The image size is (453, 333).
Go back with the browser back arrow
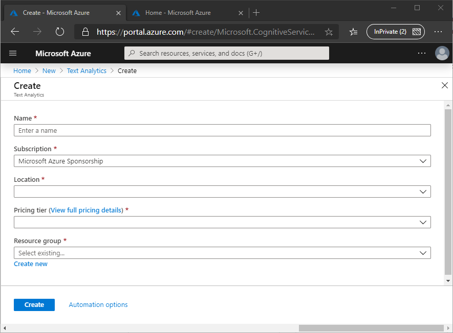click(15, 32)
